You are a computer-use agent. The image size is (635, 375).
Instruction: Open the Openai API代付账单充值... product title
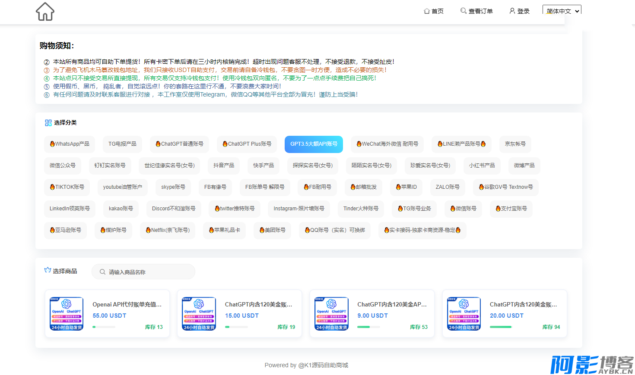(x=127, y=304)
